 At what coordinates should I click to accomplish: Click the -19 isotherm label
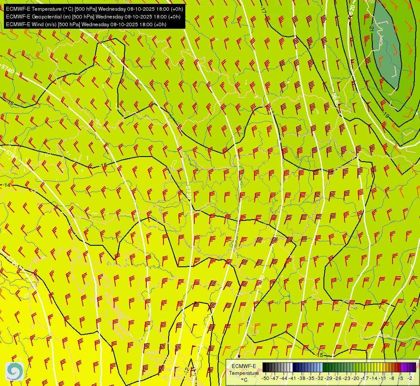386,116
